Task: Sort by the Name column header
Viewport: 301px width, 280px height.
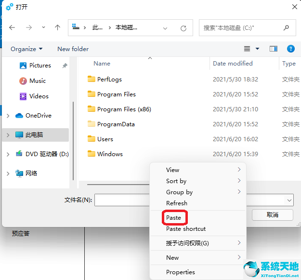Action: click(x=102, y=64)
